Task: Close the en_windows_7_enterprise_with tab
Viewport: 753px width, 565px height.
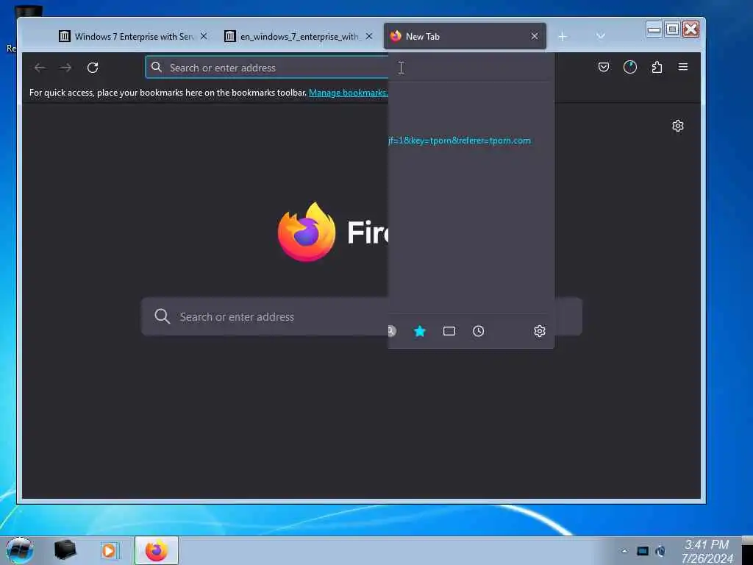Action: pos(369,36)
